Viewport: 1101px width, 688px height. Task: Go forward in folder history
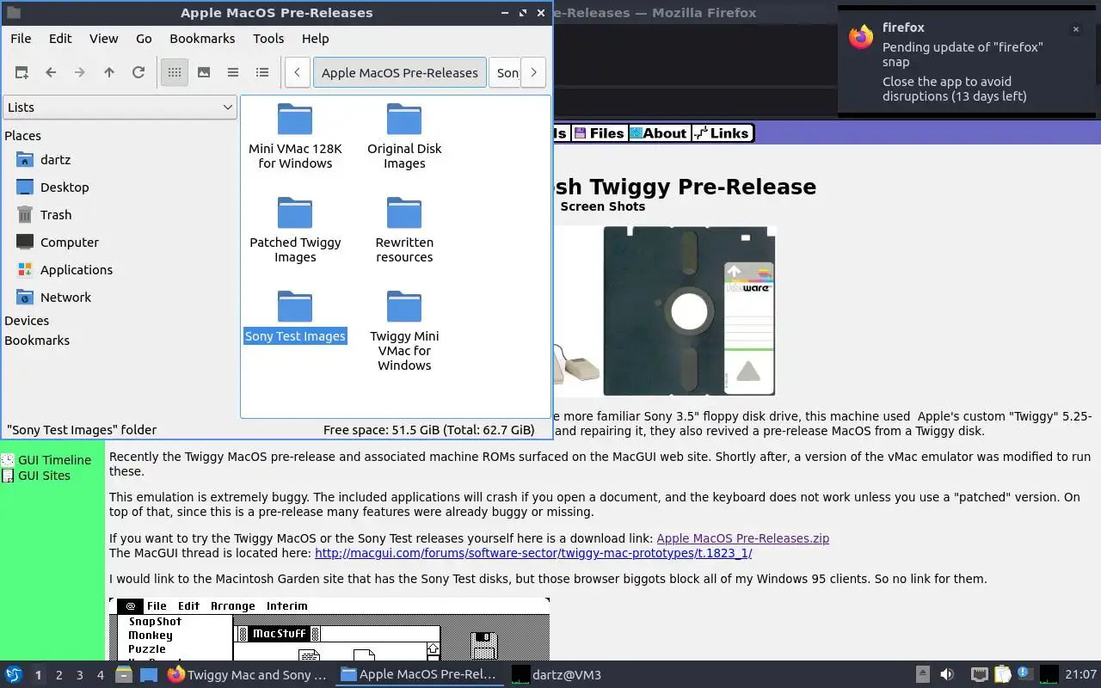80,73
